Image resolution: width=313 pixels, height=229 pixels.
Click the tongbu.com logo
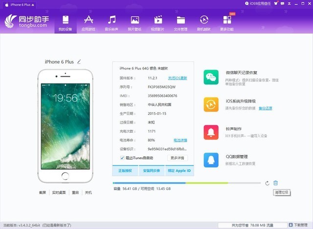click(26, 21)
